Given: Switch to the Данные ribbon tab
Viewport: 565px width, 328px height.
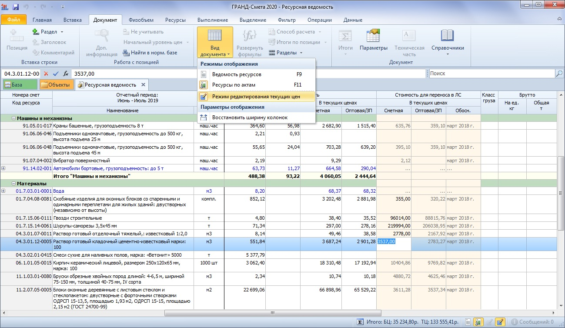Looking at the screenshot, I should (353, 20).
